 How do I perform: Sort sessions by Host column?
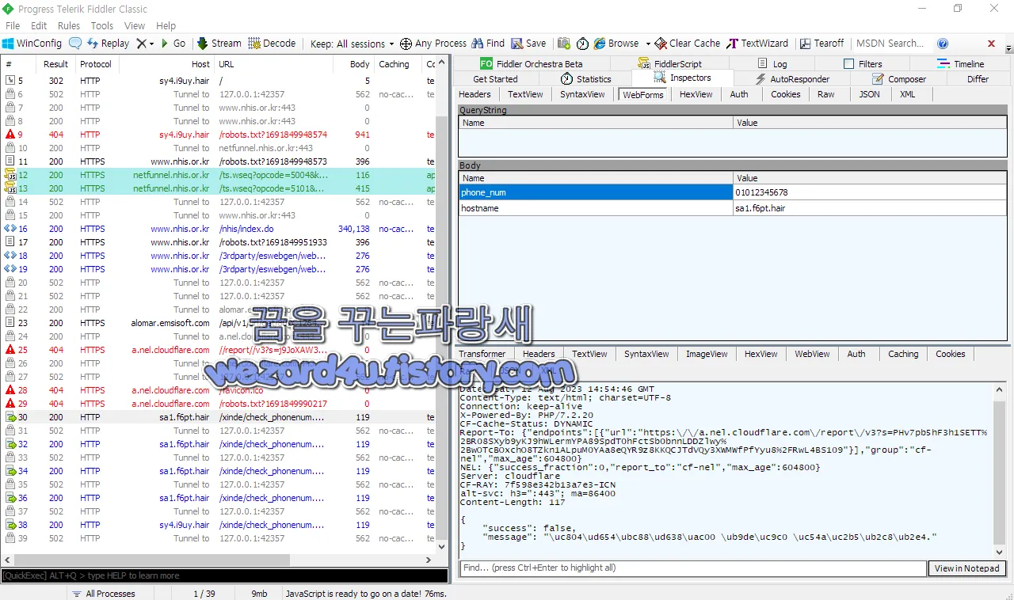click(x=166, y=64)
